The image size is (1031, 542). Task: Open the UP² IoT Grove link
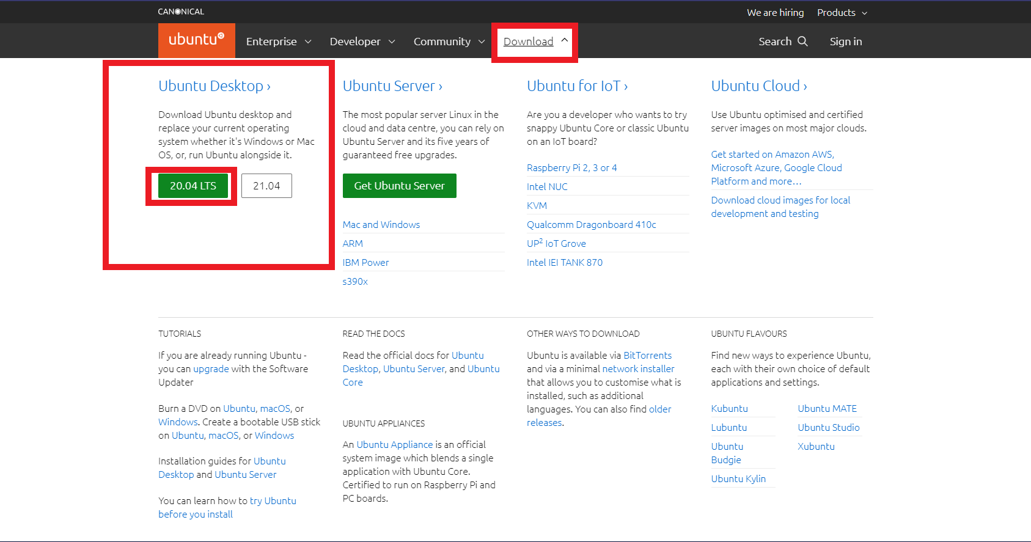[x=556, y=243]
